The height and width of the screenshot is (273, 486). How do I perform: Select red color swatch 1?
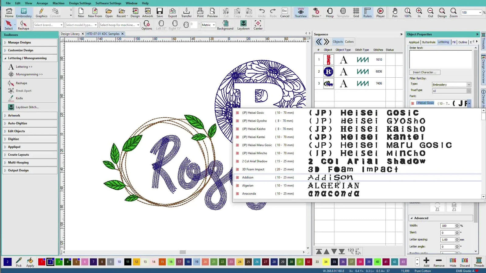coord(42,262)
